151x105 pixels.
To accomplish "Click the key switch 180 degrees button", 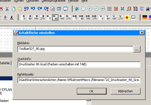I will [88, 18].
